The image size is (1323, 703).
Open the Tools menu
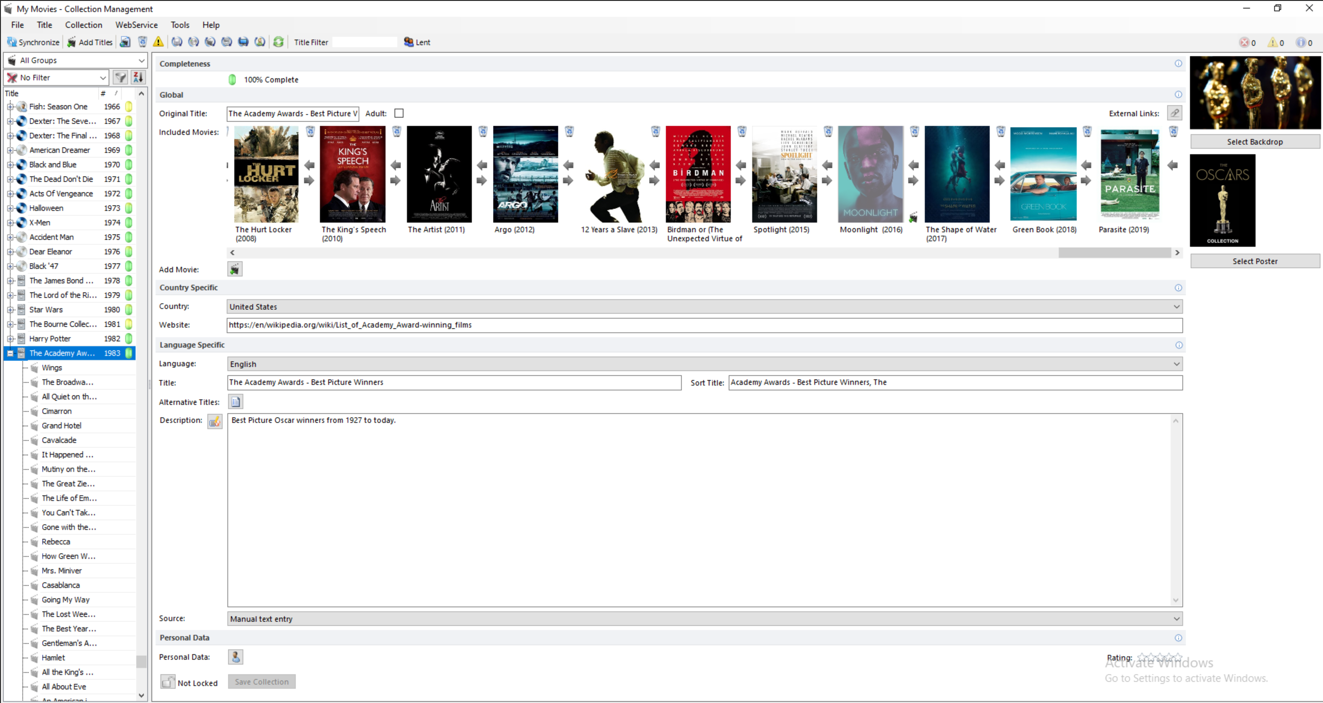click(x=180, y=25)
